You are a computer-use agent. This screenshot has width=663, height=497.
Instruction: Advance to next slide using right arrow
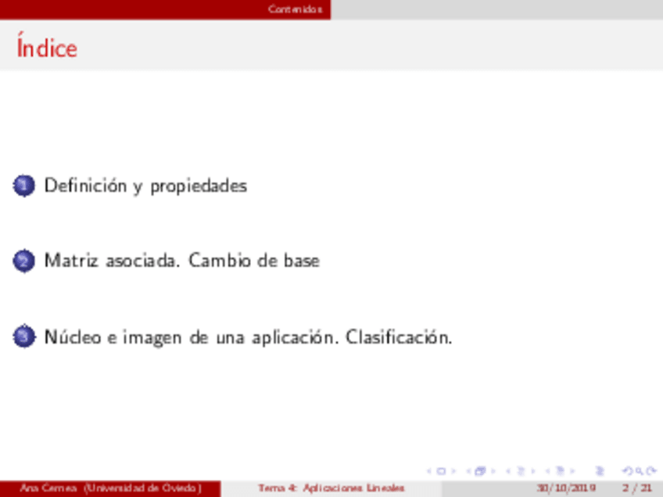[453, 471]
